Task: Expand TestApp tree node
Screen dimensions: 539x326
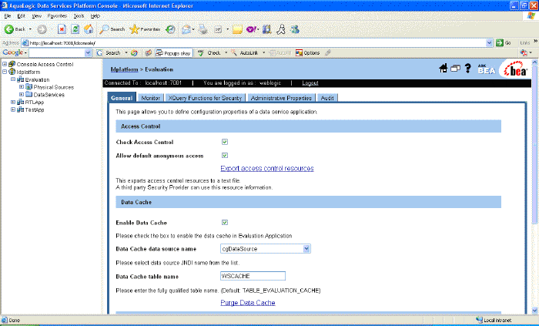Action: click(x=13, y=109)
